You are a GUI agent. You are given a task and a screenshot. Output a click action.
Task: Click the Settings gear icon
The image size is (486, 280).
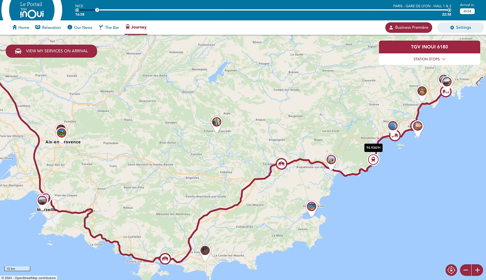(452, 27)
